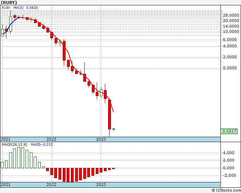Click the 2023 label on MACD time axis
The width and height of the screenshot is (241, 193).
(101, 185)
